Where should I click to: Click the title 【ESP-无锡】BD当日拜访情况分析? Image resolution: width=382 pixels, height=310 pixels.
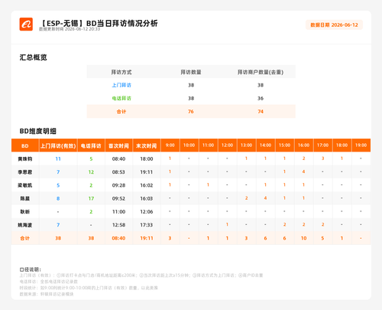point(99,23)
